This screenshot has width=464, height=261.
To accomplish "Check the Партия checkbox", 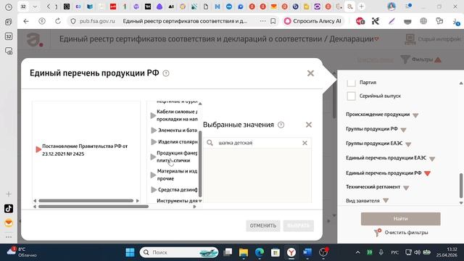I will pyautogui.click(x=351, y=83).
